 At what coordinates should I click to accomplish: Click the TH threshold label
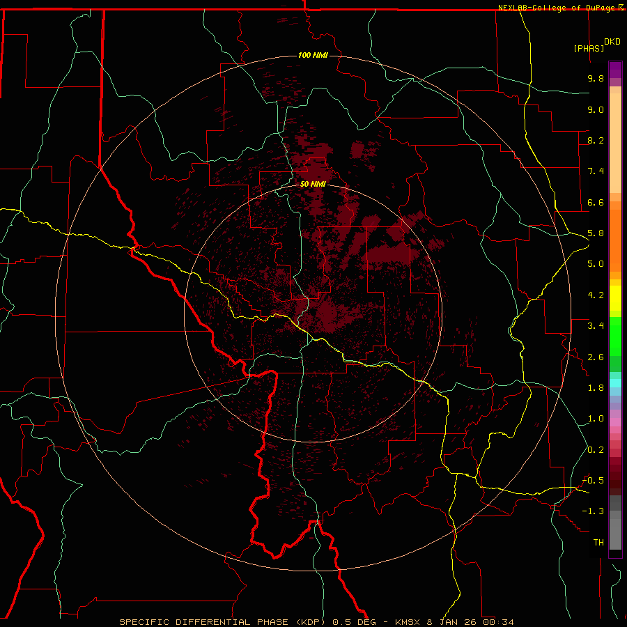click(x=598, y=543)
